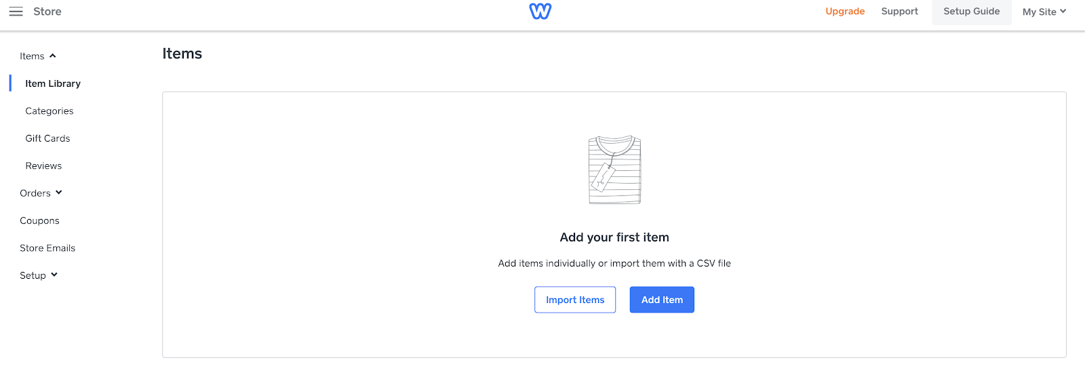Screen dimensions: 1085x377
Task: Click the Upgrade link
Action: click(845, 12)
